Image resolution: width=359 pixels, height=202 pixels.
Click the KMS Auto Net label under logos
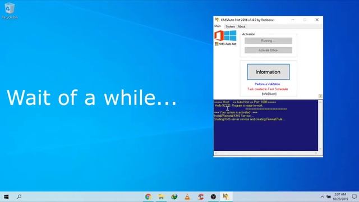pos(225,44)
